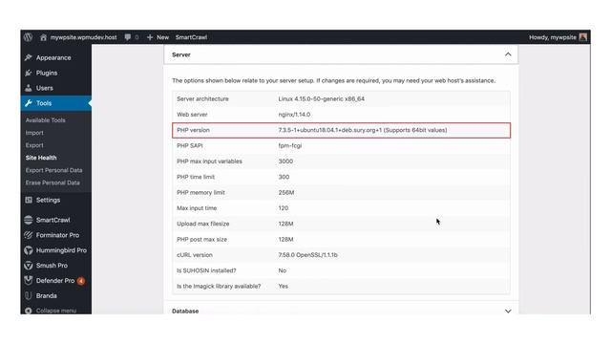Viewport: 611px width, 344px height.
Task: Click the SmartCrawl sidebar icon
Action: (x=28, y=220)
